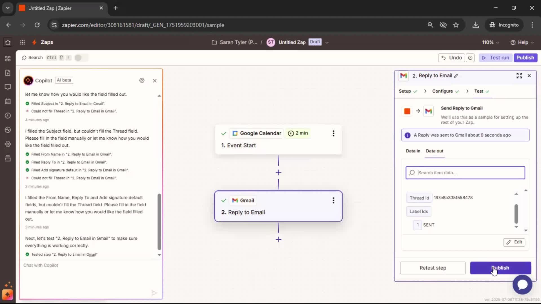Viewport: 541px width, 304px height.
Task: Add a step between Calendar and Gmail
Action: pos(278,173)
